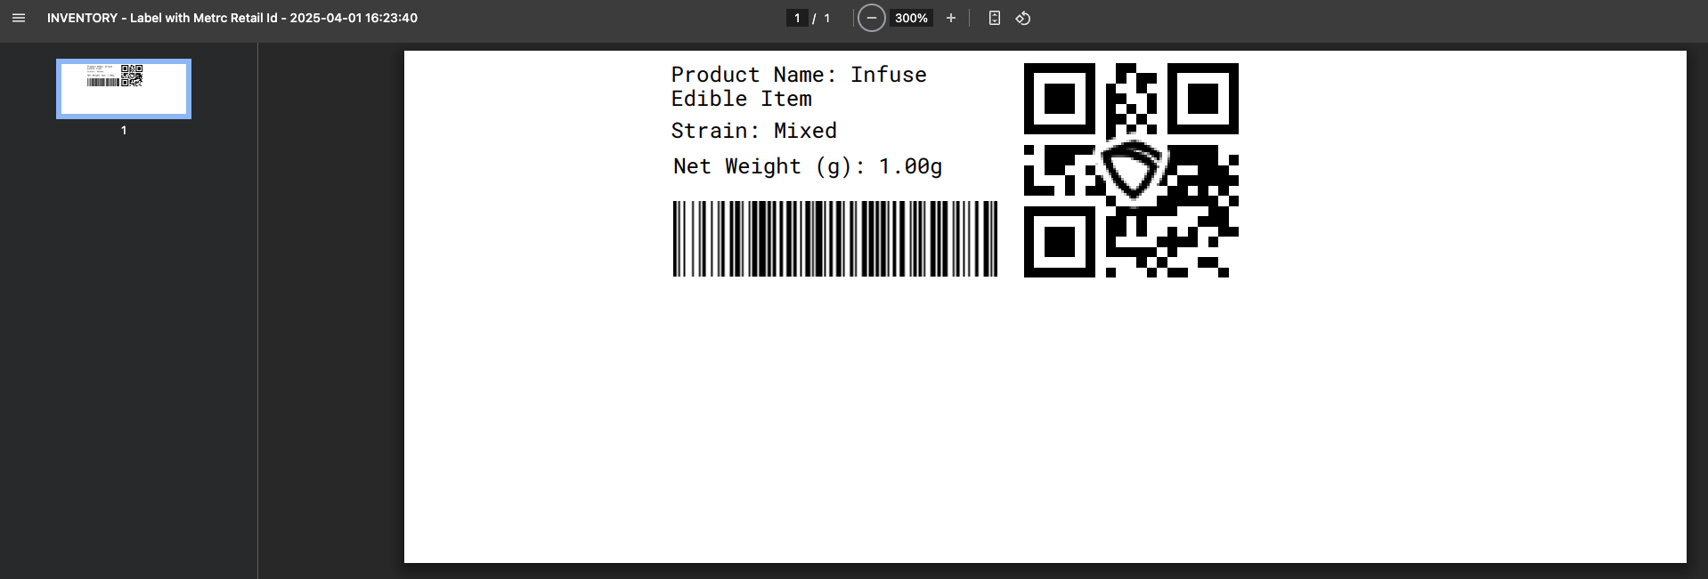
Task: Click the 'Edible Item' text line
Action: click(742, 99)
